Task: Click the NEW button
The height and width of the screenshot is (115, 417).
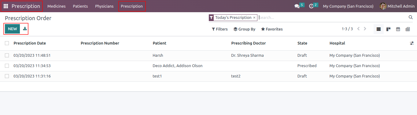Action: [13, 29]
